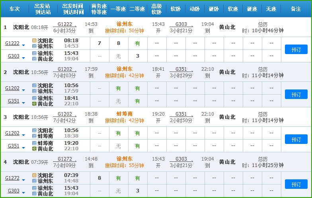Click the 车次 column header
This screenshot has height=198, width=312.
(x=14, y=9)
